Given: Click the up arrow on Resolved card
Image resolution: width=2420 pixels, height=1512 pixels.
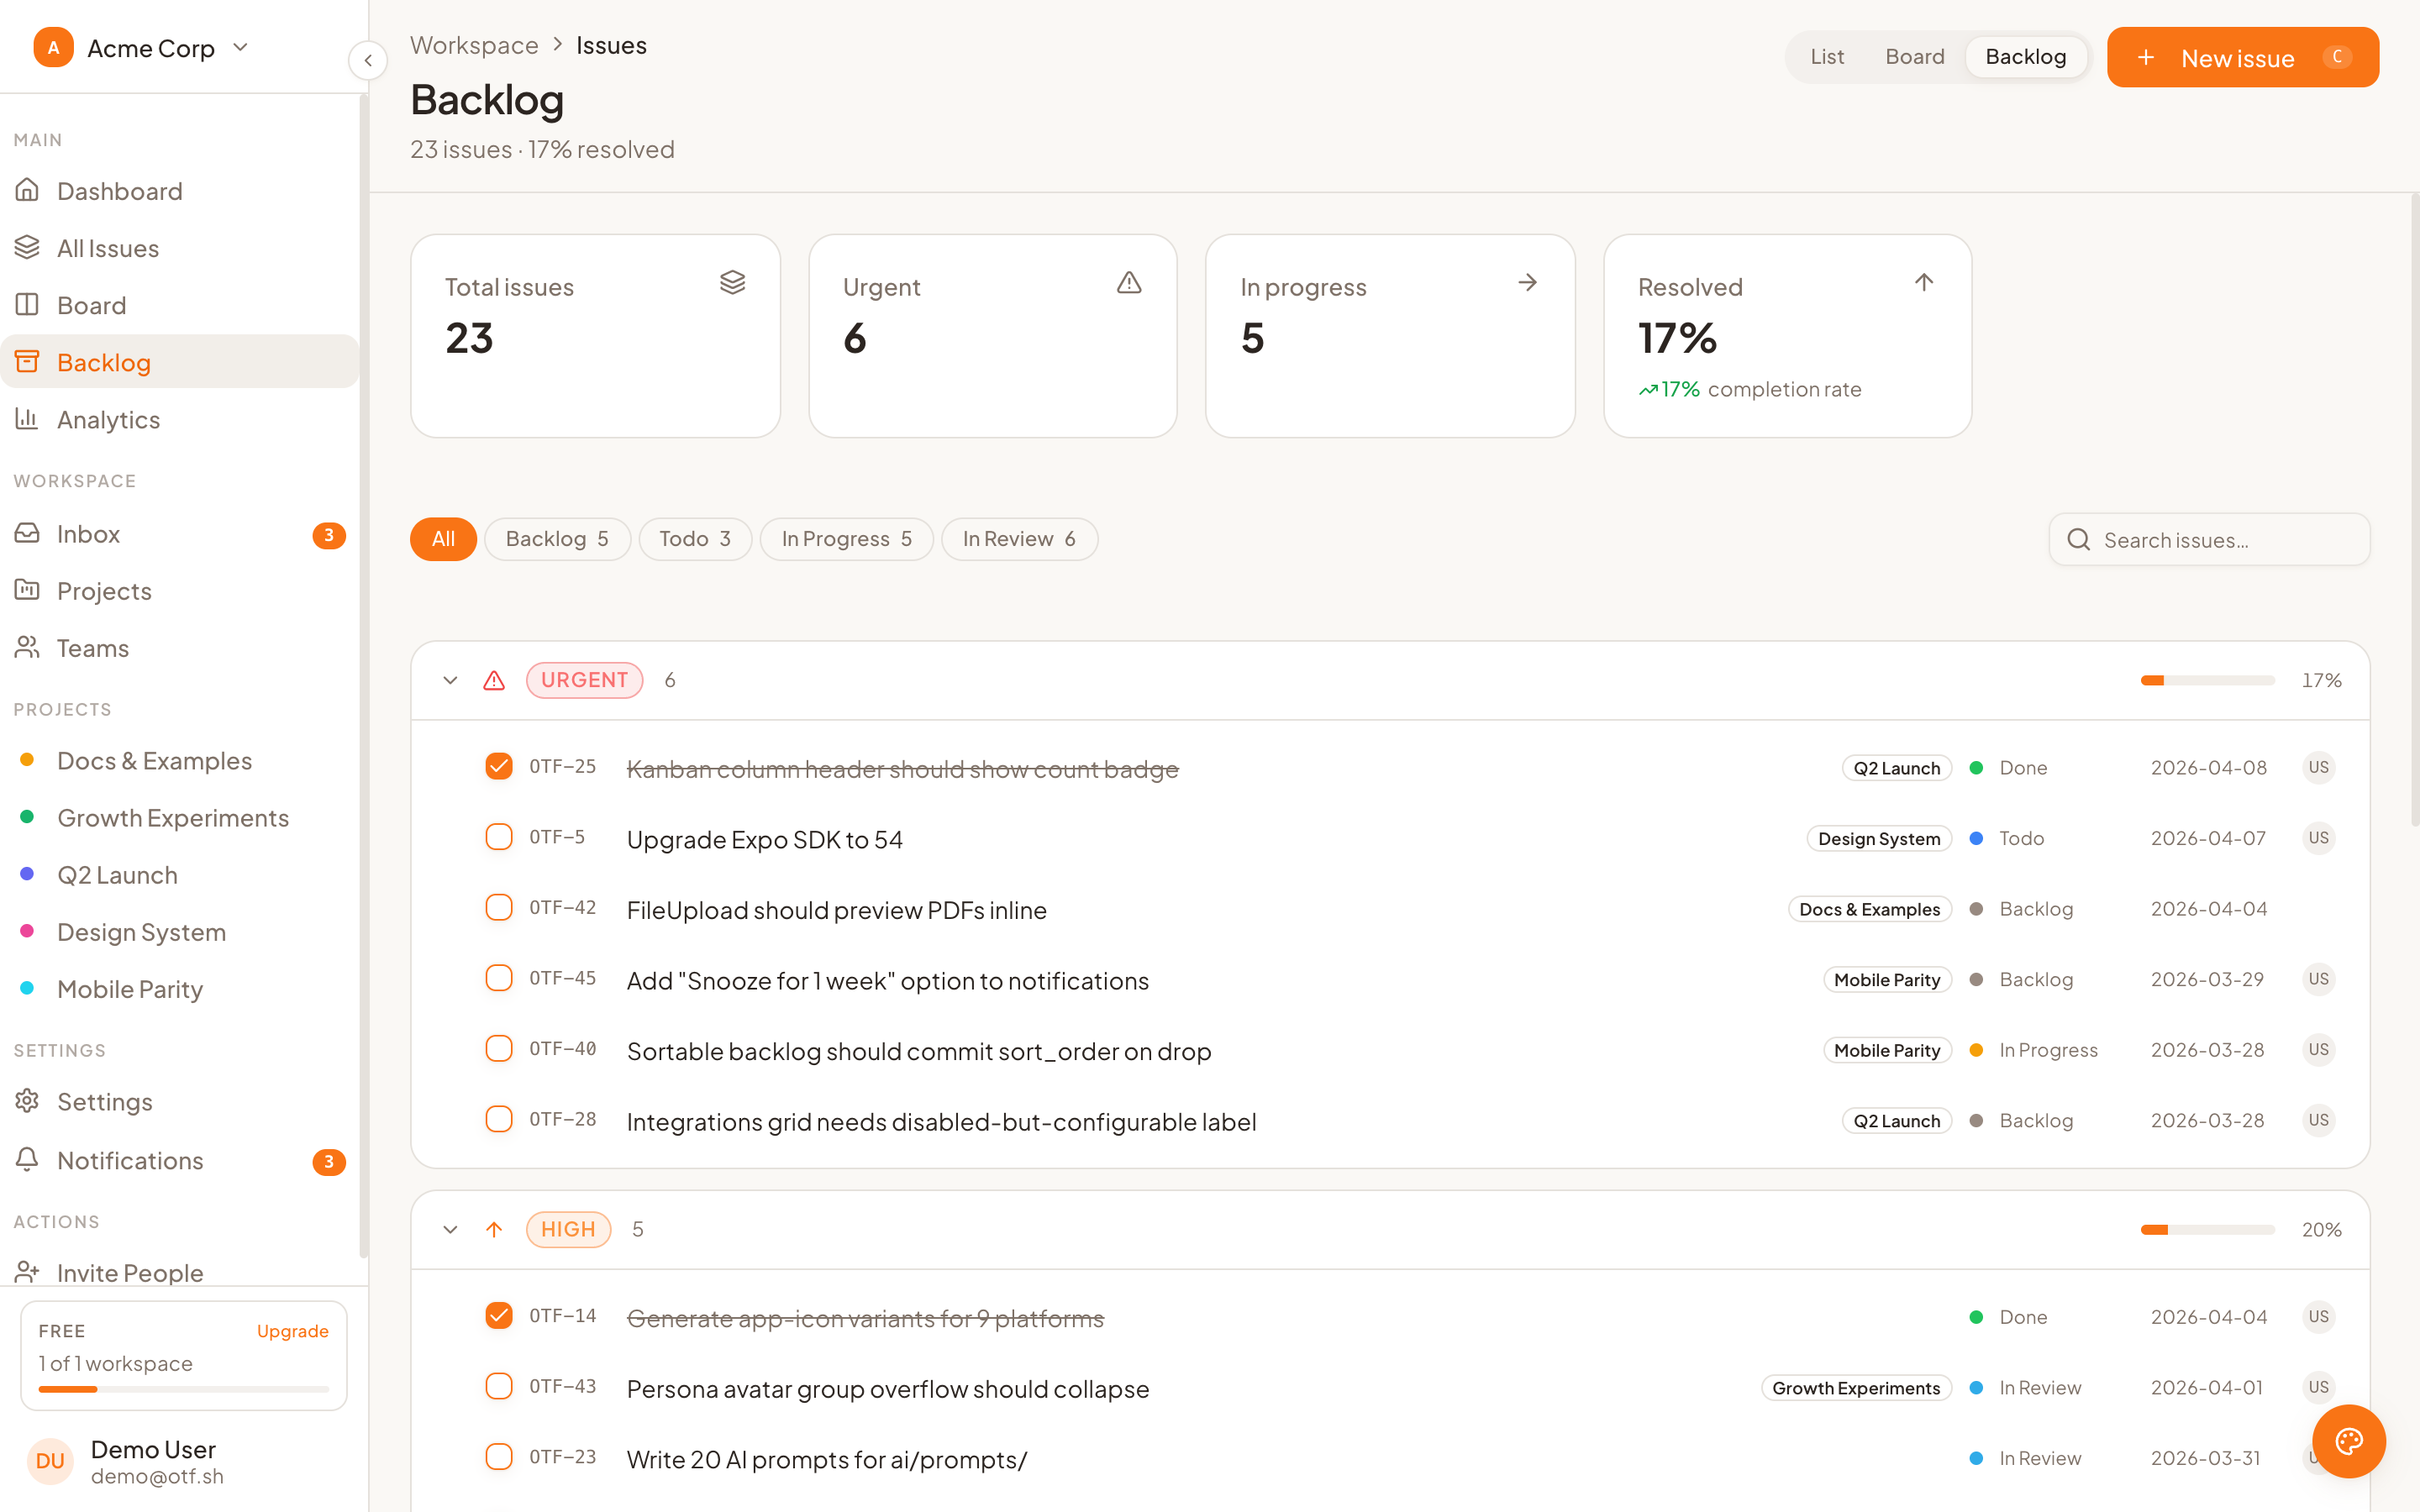Looking at the screenshot, I should click(1924, 283).
